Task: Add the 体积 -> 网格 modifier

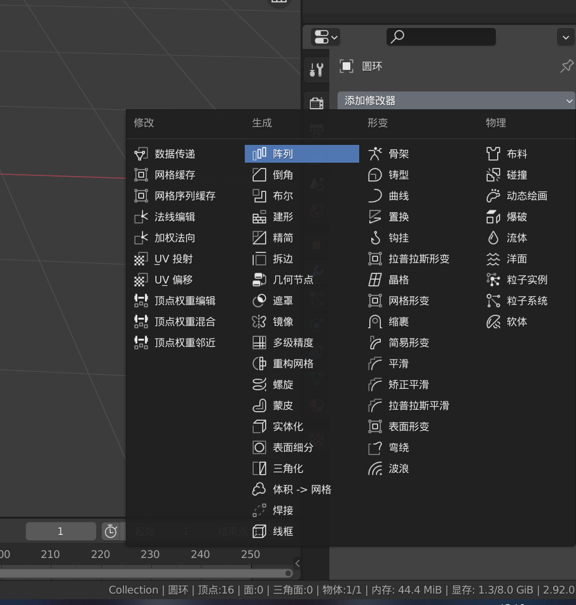Action: (302, 489)
